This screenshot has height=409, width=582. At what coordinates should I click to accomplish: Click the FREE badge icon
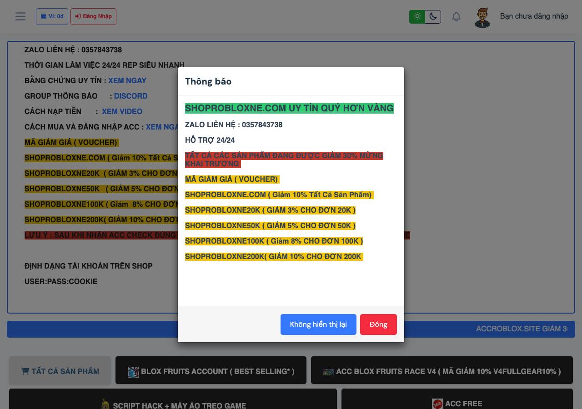click(437, 404)
